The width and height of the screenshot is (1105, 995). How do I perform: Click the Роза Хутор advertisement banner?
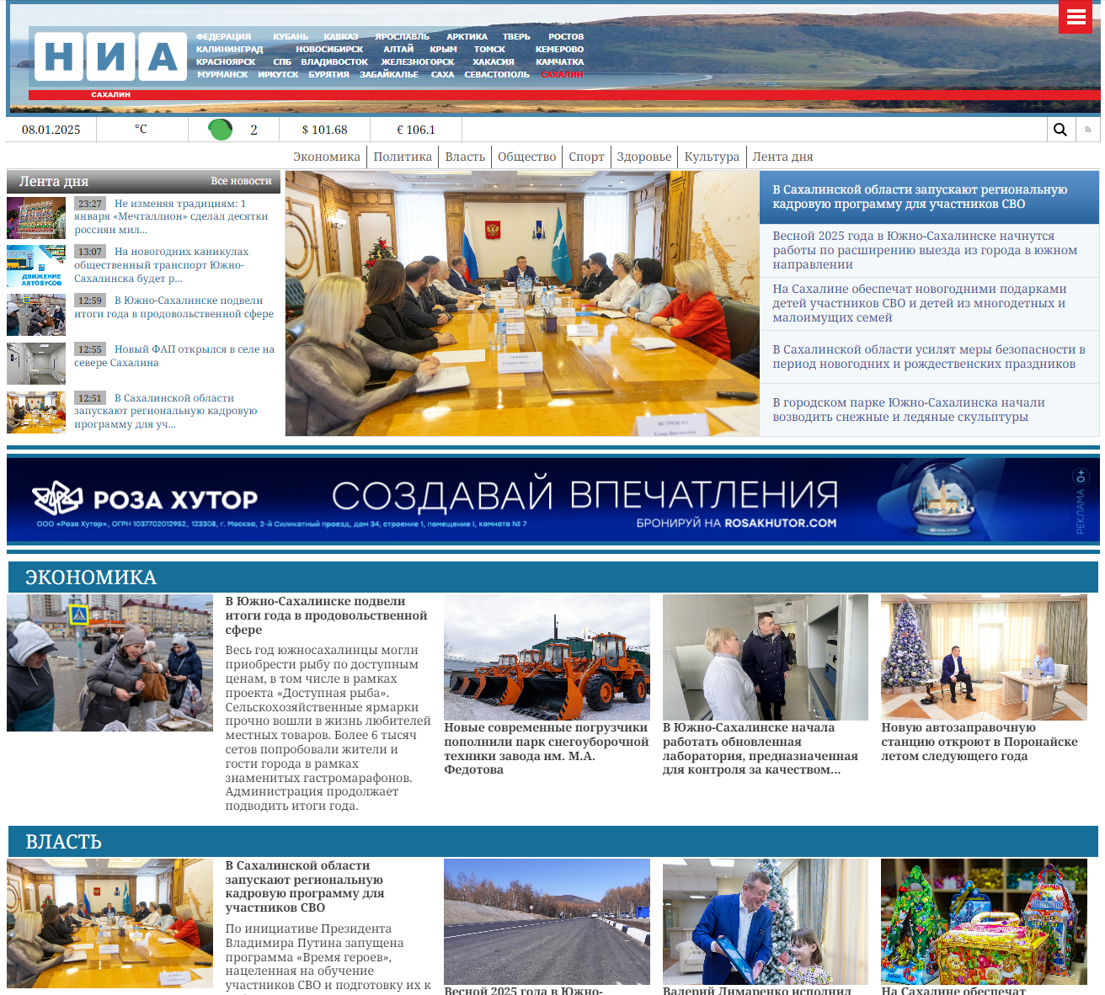tap(552, 499)
